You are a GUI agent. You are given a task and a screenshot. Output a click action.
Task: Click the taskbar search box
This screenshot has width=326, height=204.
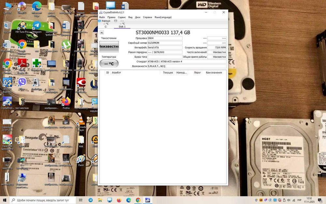43,200
